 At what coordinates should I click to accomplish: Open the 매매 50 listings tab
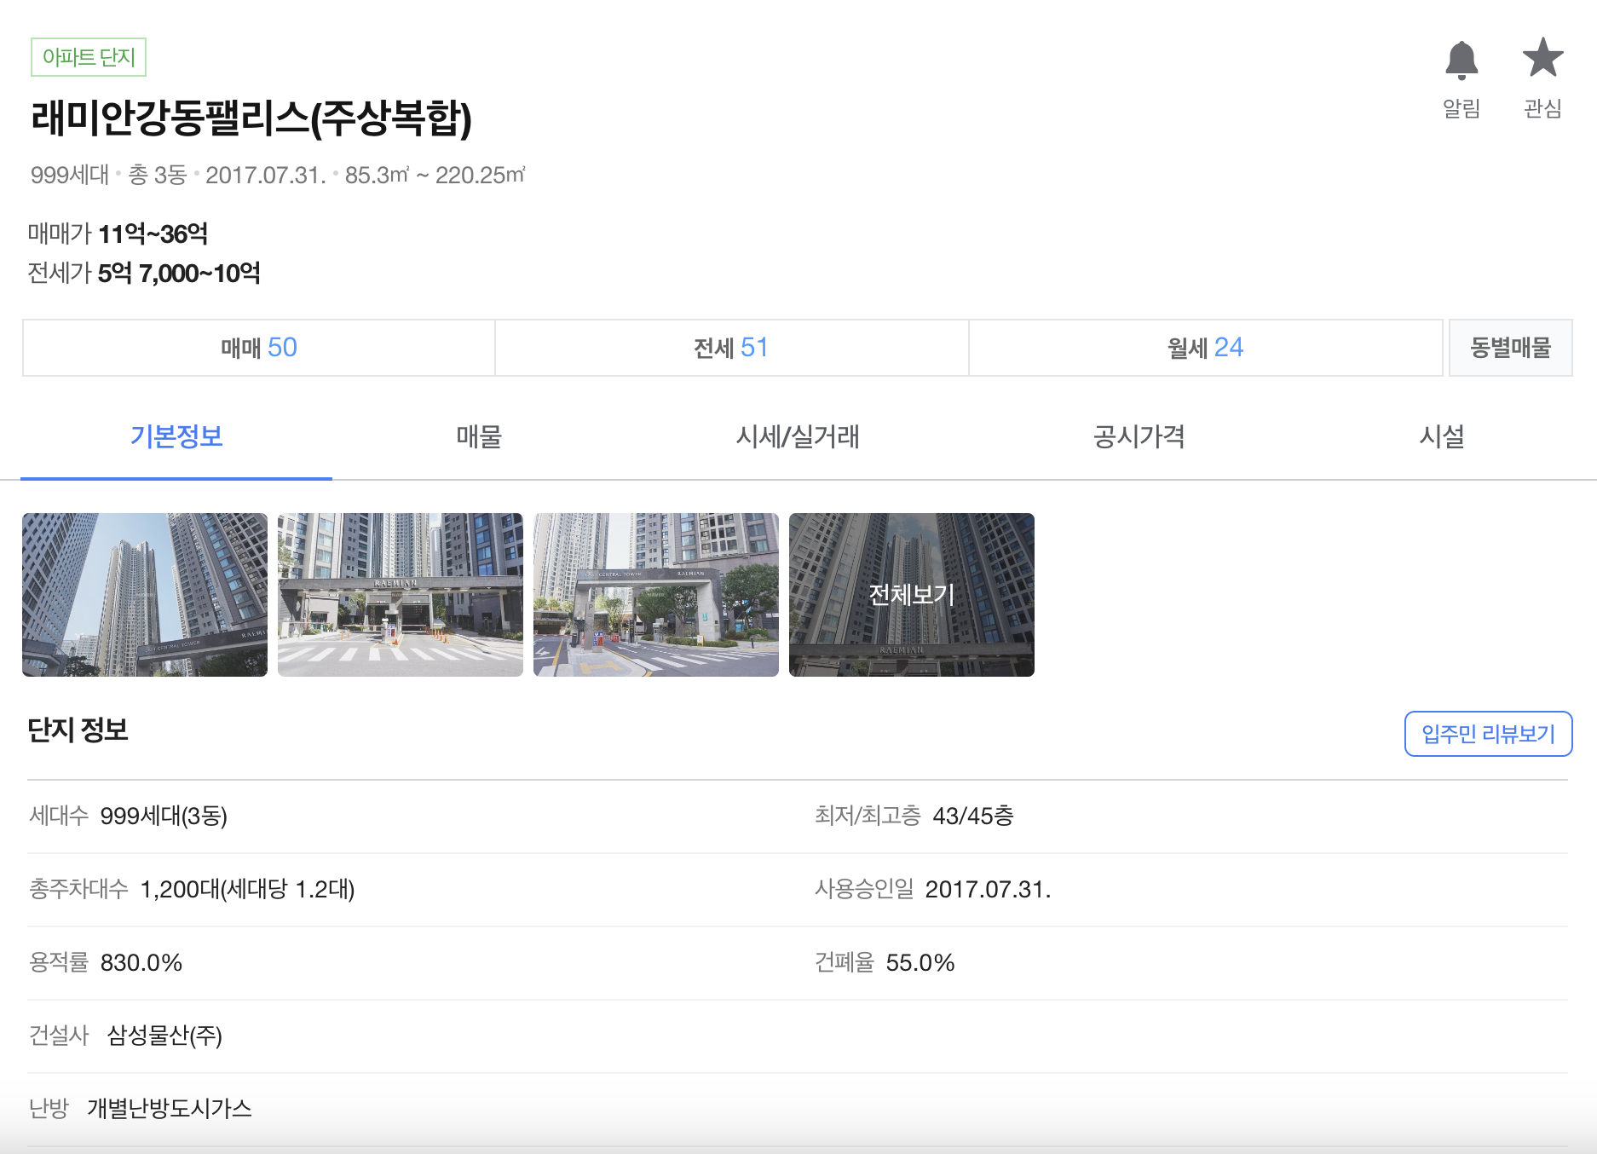point(259,348)
